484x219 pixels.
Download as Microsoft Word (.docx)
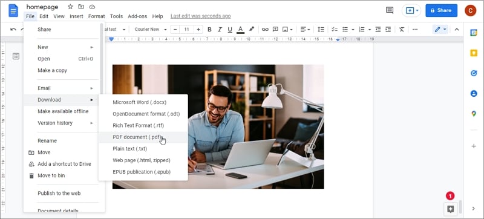143,102
